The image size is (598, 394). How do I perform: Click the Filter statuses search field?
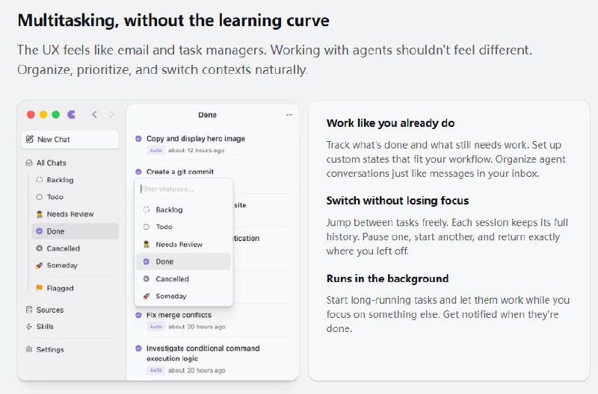tap(183, 189)
